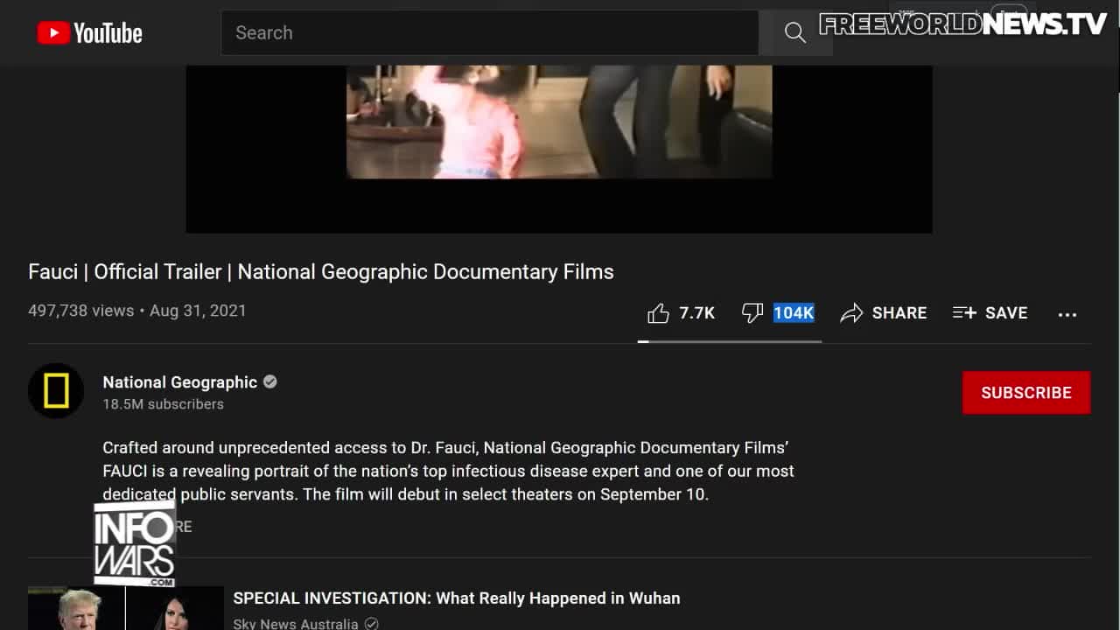
Task: Open the National Geographic channel name link
Action: click(x=180, y=382)
